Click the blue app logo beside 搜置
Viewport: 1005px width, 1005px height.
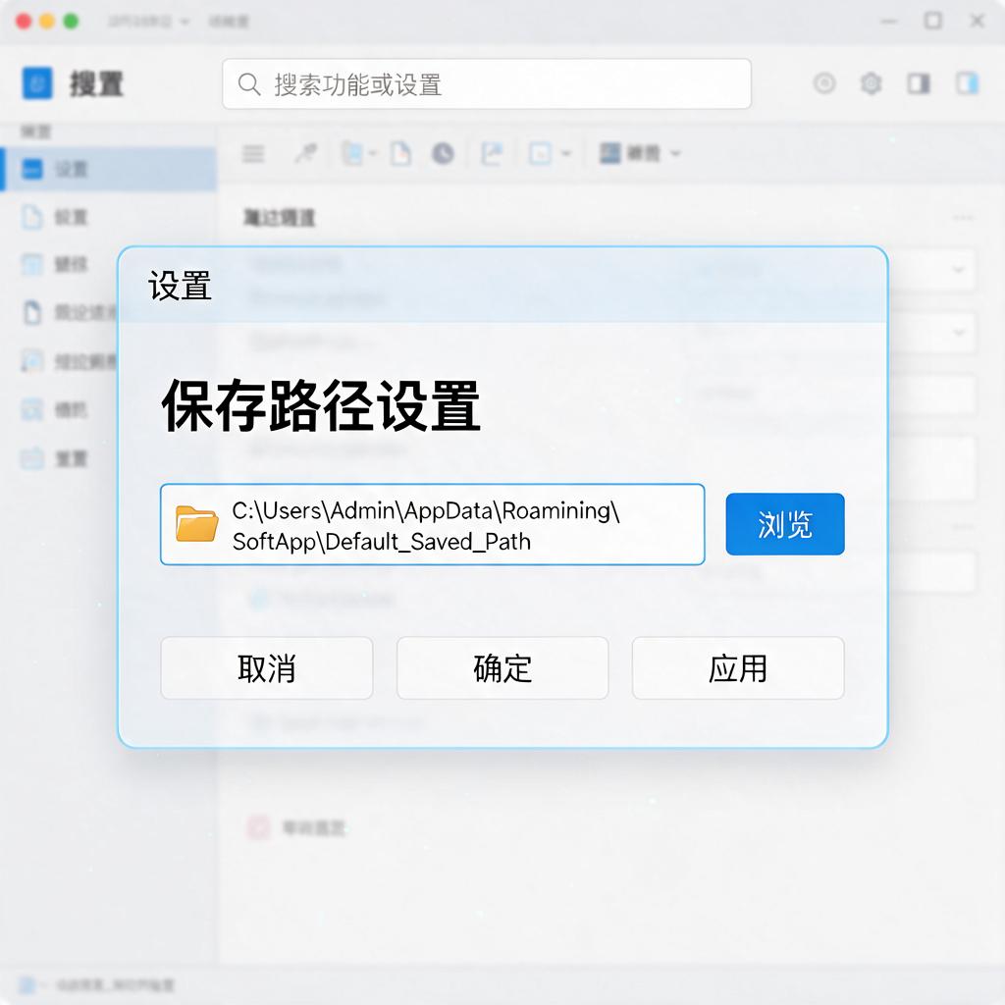click(37, 83)
